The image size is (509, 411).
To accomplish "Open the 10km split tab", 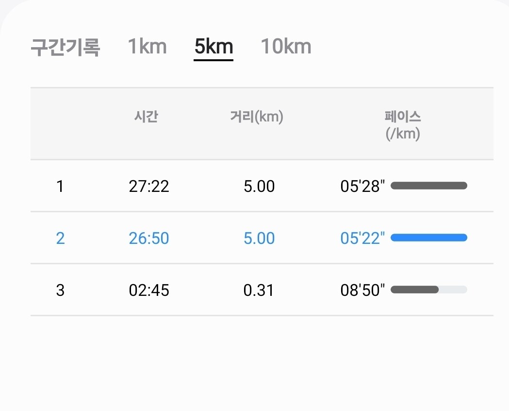I will (286, 47).
